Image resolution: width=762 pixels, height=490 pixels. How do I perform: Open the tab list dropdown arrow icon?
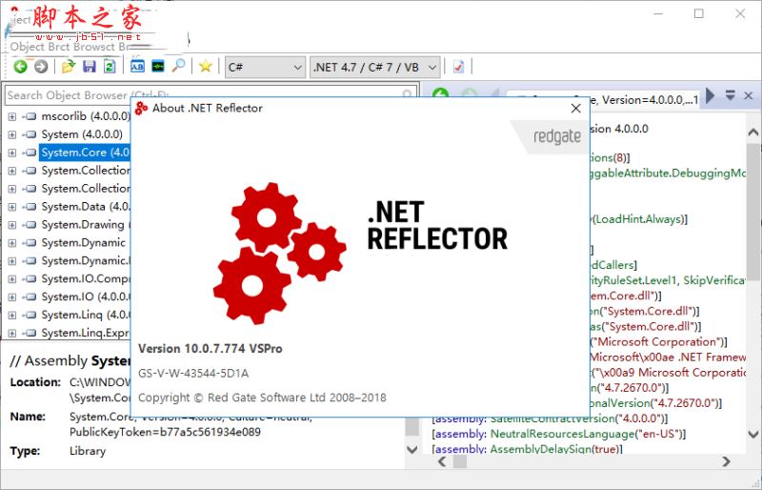coord(730,95)
